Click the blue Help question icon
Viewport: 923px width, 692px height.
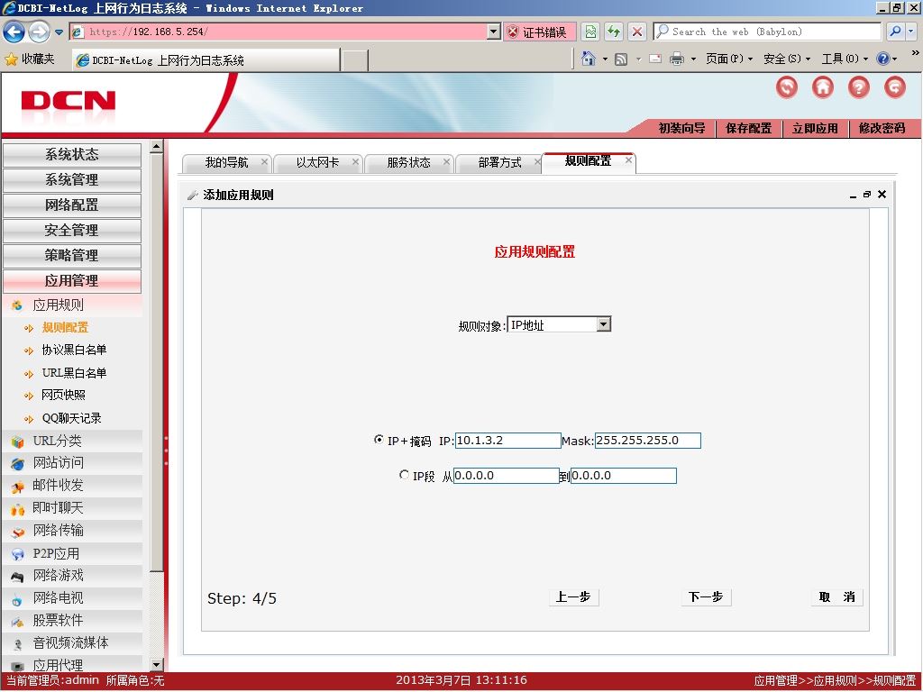882,59
